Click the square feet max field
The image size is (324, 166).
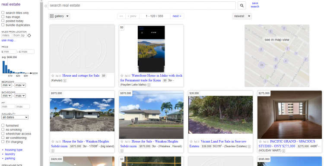pos(23,106)
